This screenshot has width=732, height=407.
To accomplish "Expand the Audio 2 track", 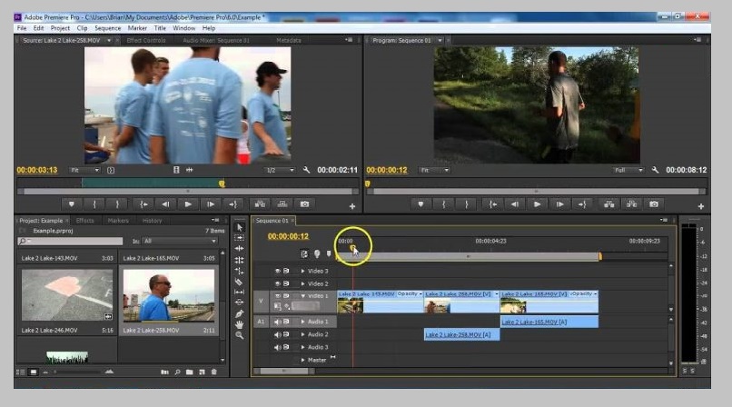I will coord(302,334).
